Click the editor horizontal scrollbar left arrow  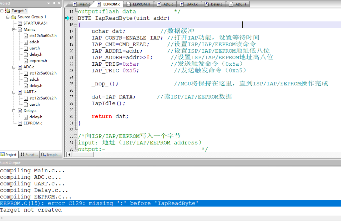[69, 155]
